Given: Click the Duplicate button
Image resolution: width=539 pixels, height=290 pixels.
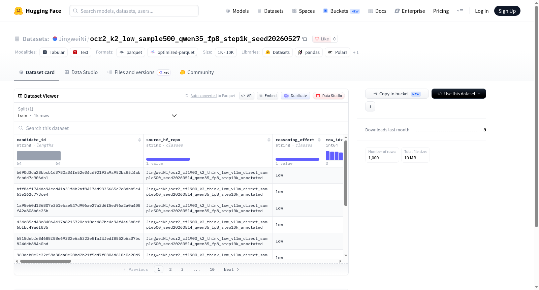Looking at the screenshot, I should pyautogui.click(x=295, y=96).
